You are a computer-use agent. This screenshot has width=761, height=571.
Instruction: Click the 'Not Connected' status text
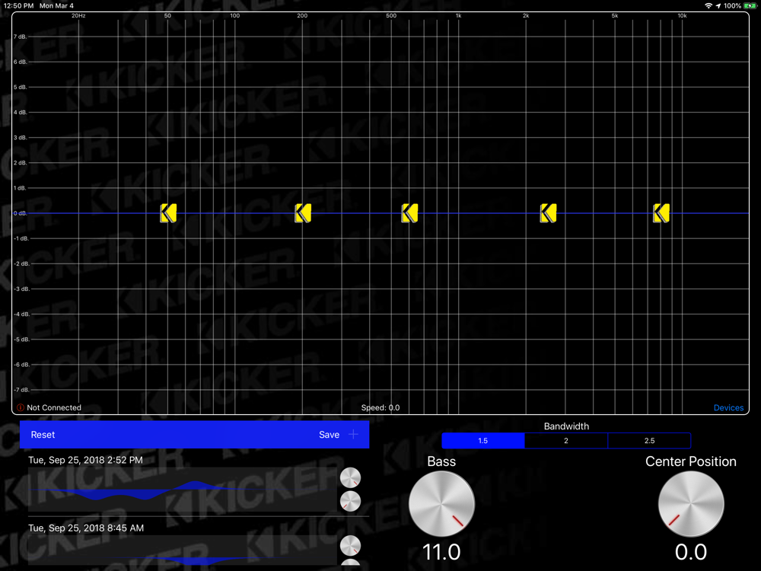(54, 407)
